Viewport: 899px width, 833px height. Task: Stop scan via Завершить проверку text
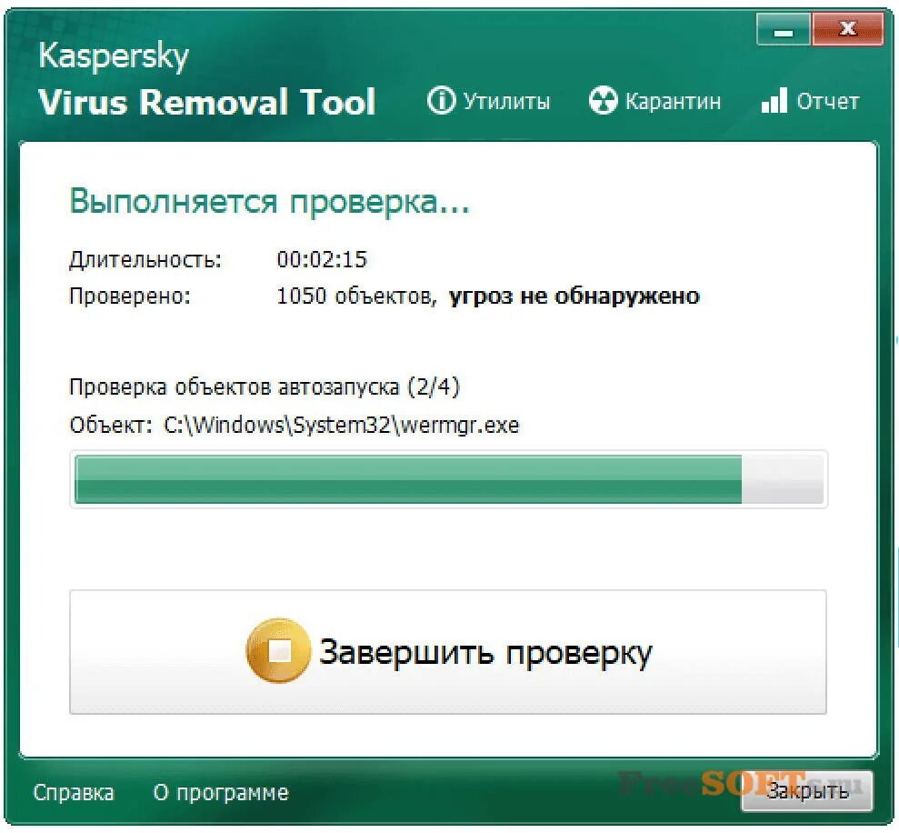coord(485,652)
